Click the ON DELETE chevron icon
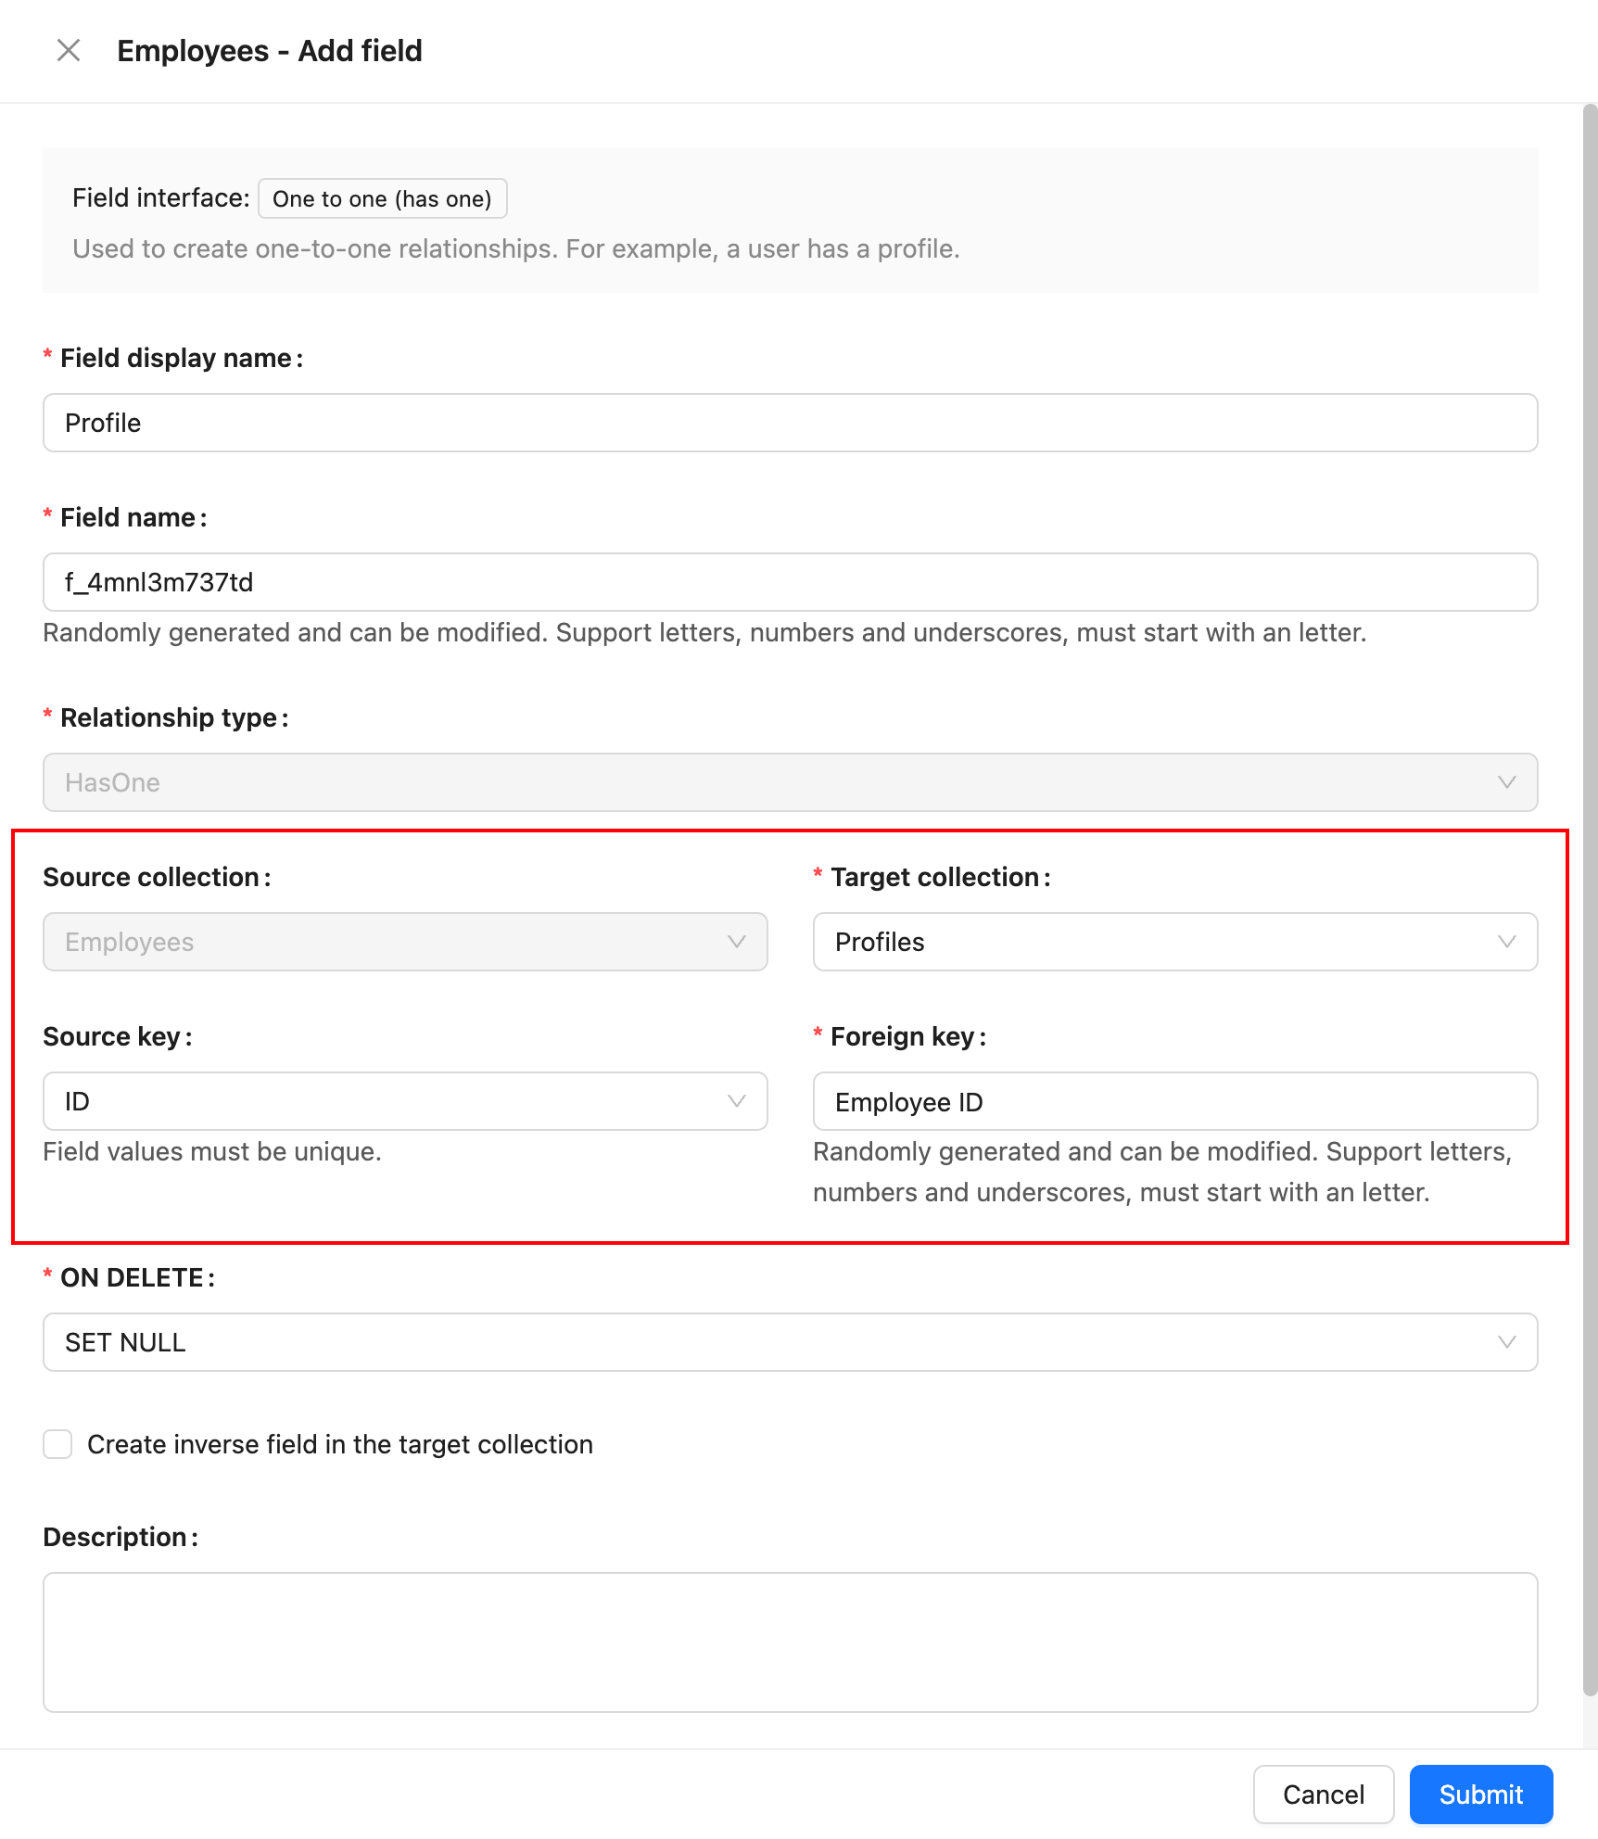 pyautogui.click(x=1506, y=1342)
